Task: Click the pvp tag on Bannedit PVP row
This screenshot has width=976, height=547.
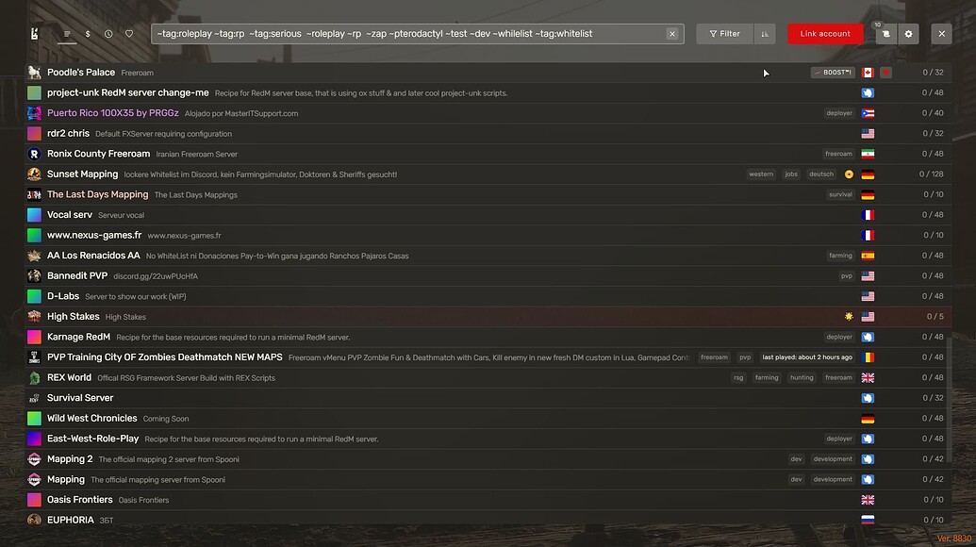Action: [x=847, y=275]
